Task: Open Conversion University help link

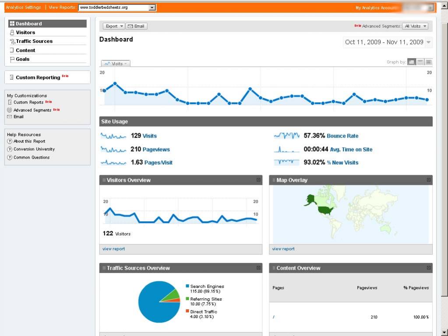Action: point(34,149)
